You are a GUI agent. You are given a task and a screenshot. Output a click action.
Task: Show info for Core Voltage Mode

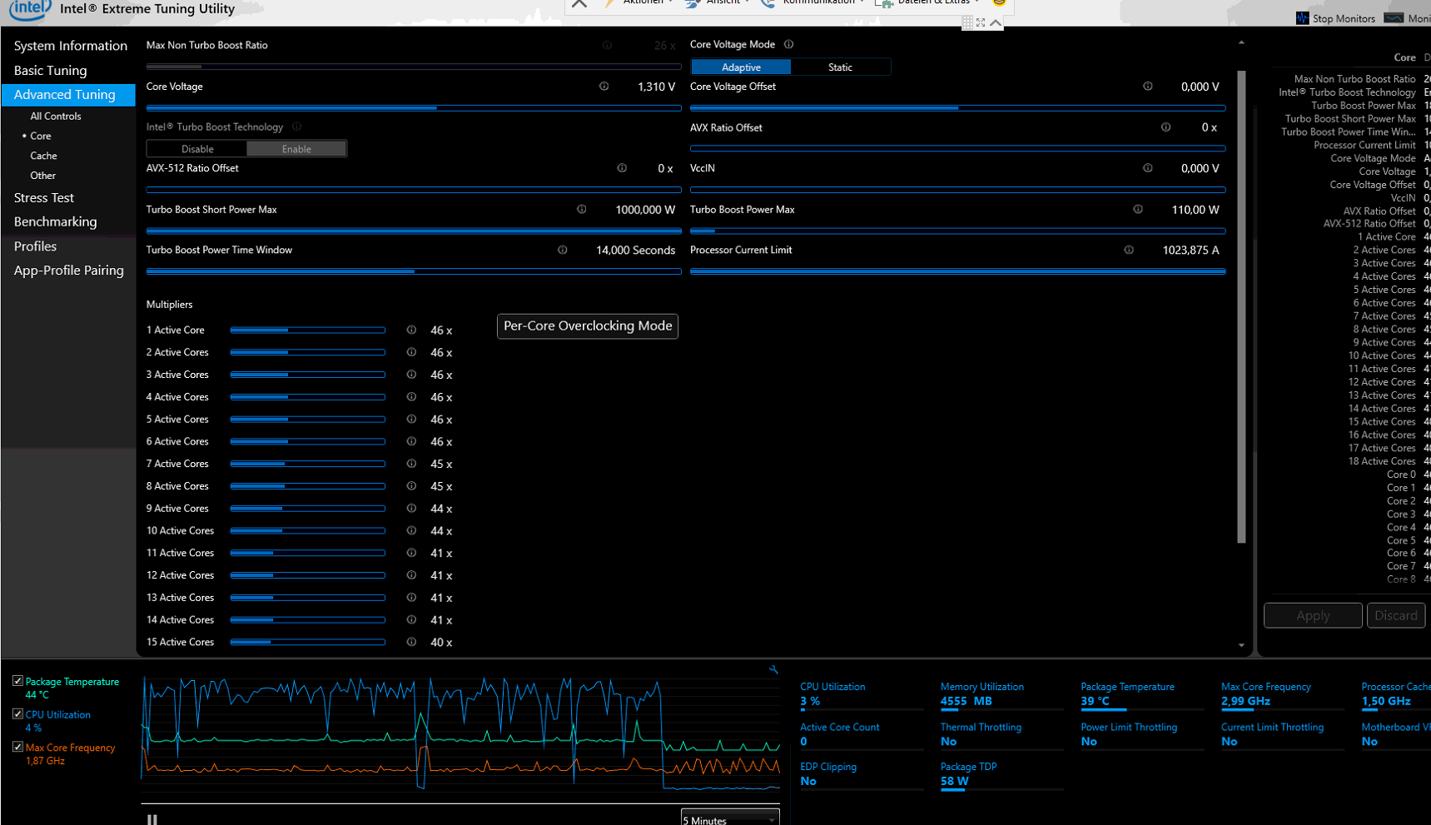pos(789,44)
